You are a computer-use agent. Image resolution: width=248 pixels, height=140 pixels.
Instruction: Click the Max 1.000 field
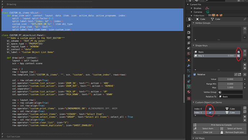[x=230, y=87]
